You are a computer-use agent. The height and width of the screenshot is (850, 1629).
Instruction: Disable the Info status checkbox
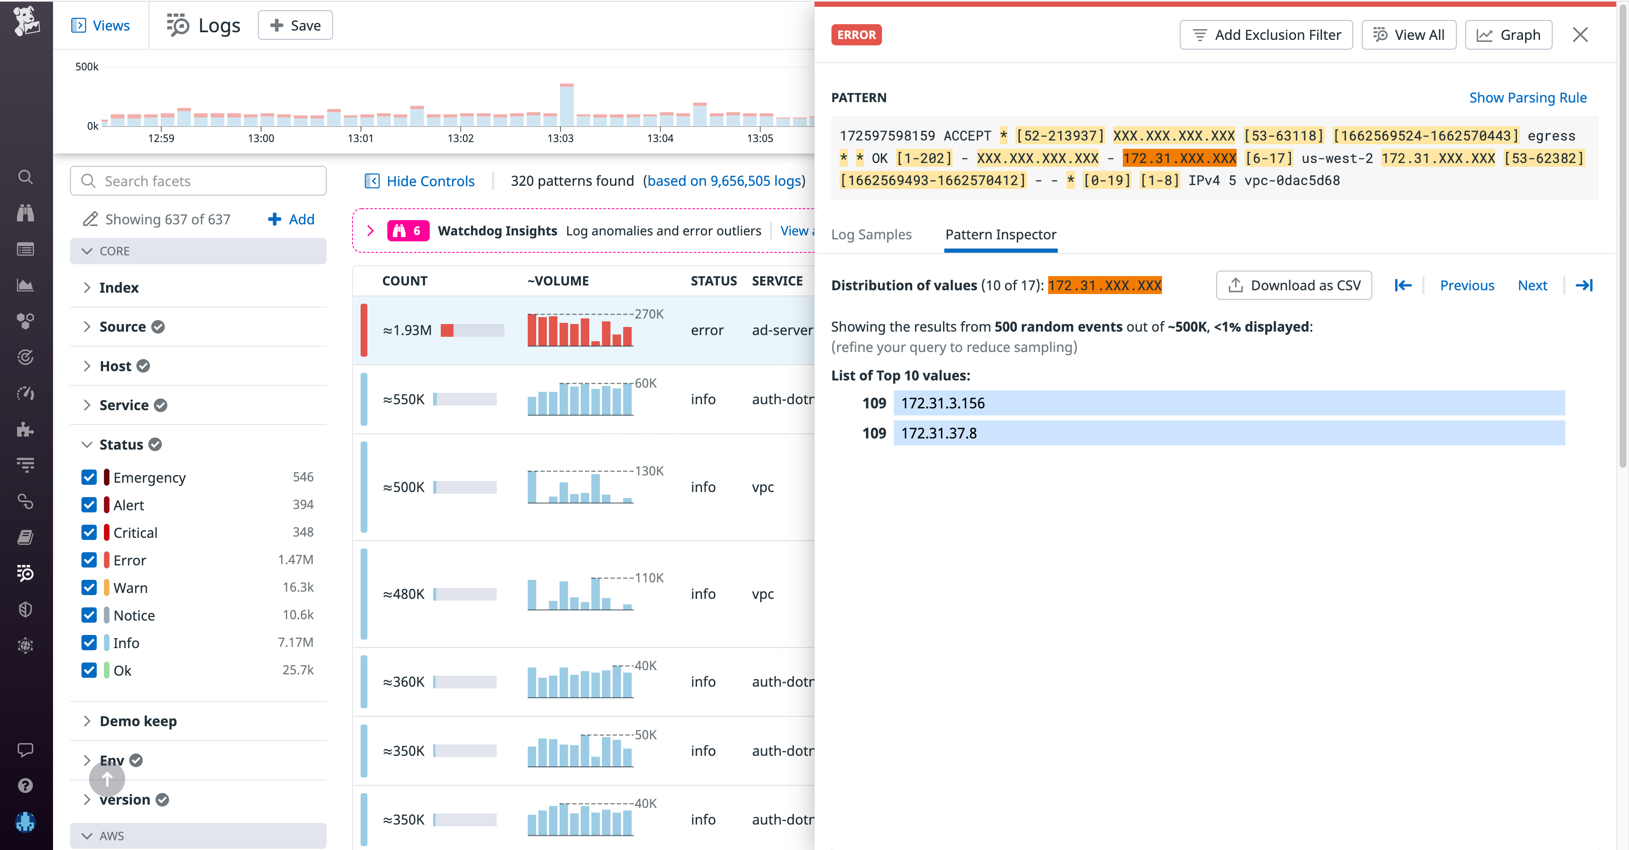tap(89, 642)
